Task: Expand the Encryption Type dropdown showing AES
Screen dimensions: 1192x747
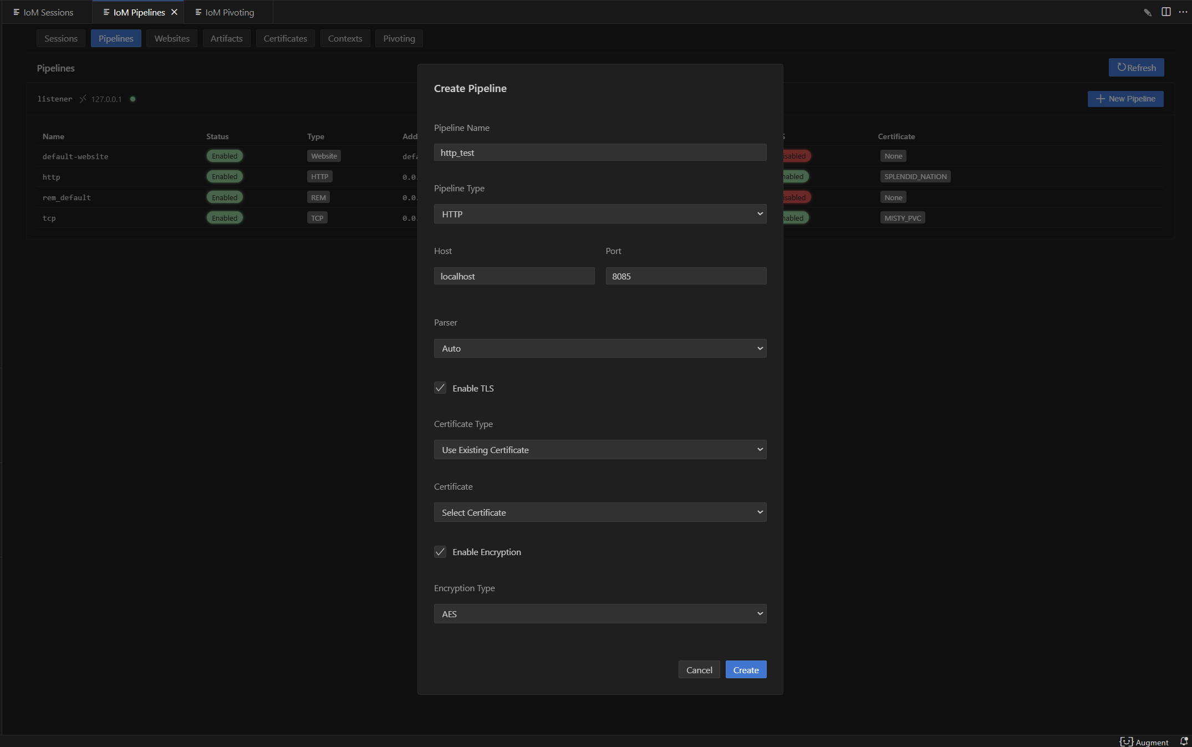Action: coord(600,614)
